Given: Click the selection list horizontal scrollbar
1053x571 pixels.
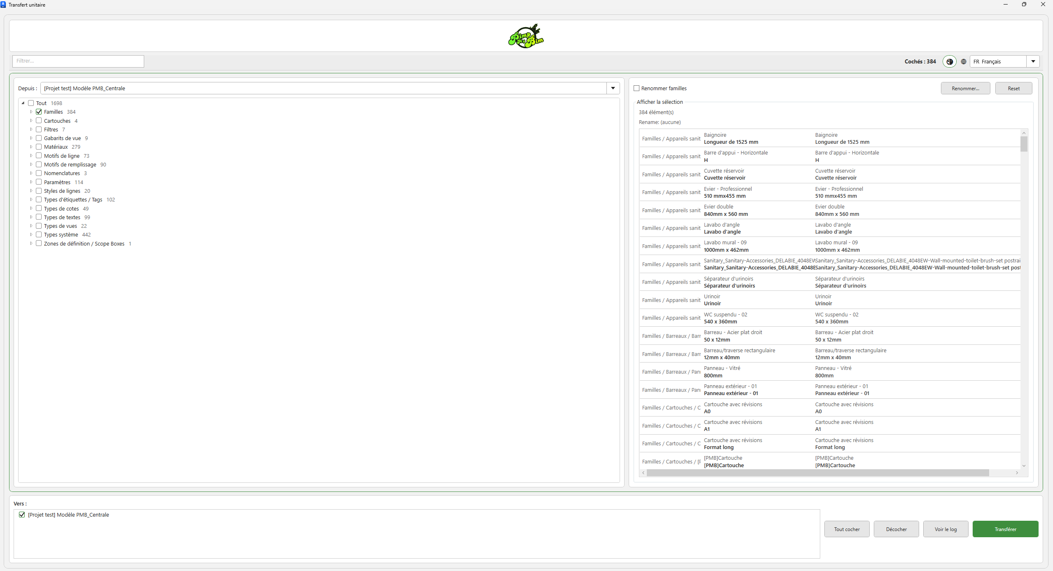Looking at the screenshot, I should click(x=818, y=473).
